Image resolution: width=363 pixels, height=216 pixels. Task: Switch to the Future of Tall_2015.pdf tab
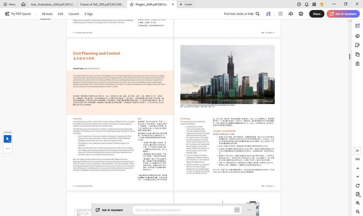click(102, 4)
